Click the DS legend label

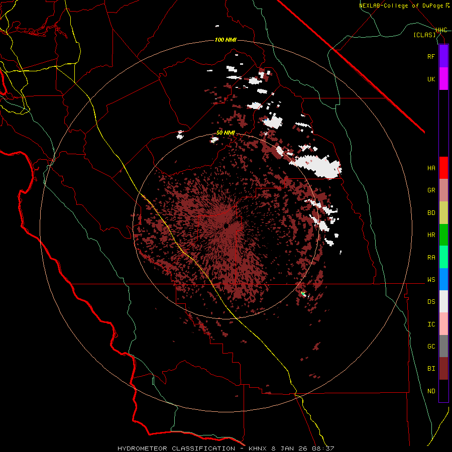431,302
